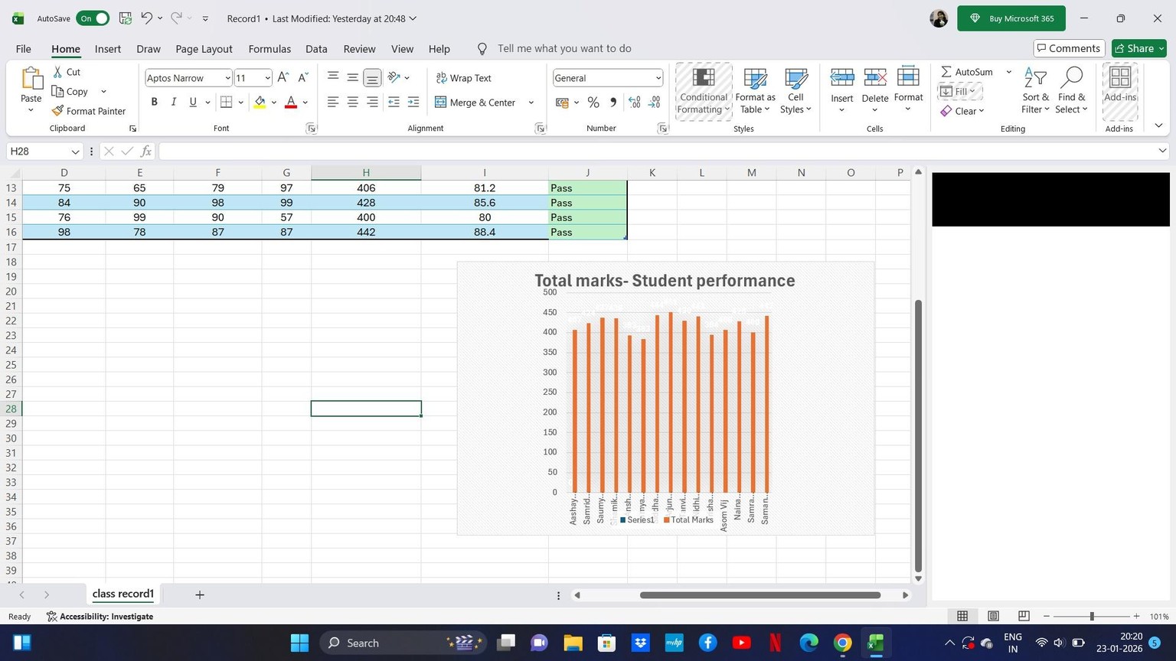
Task: Switch to the Insert tab
Action: 108,49
